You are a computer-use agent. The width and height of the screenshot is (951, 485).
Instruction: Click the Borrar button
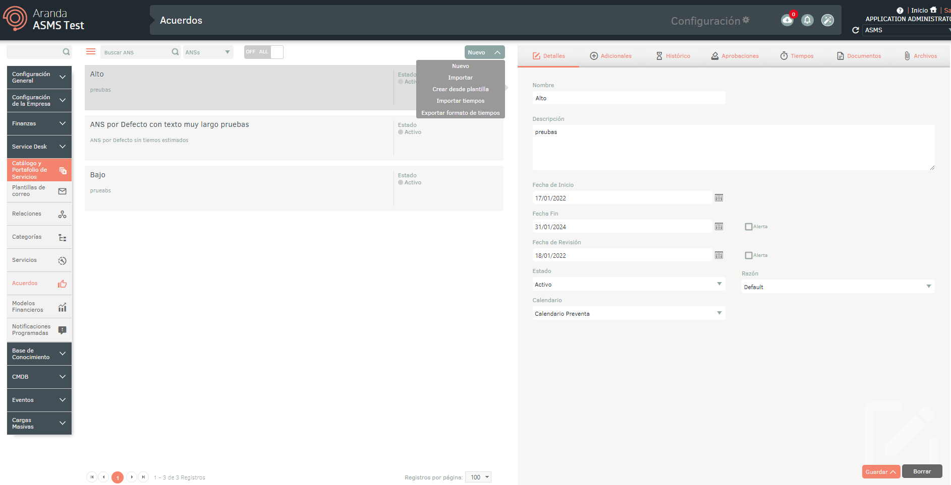(922, 471)
